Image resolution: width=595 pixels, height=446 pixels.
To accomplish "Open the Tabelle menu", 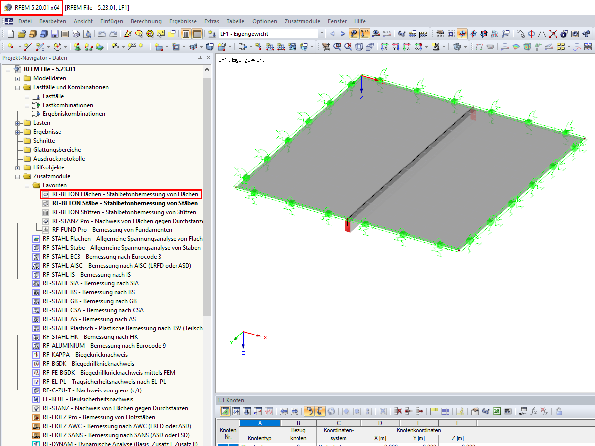I will [235, 21].
